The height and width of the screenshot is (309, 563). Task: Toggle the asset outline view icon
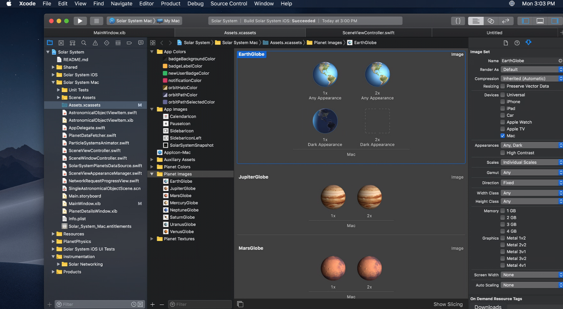[240, 304]
